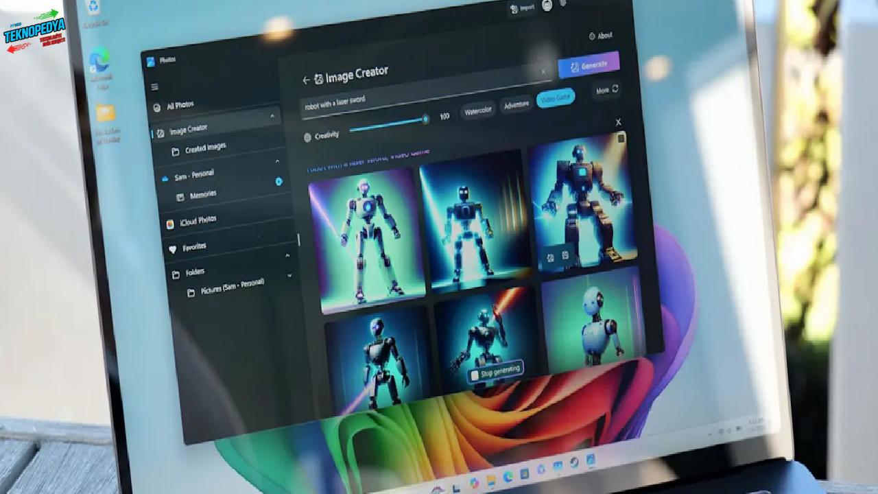Click the Stop generating button

pyautogui.click(x=495, y=371)
